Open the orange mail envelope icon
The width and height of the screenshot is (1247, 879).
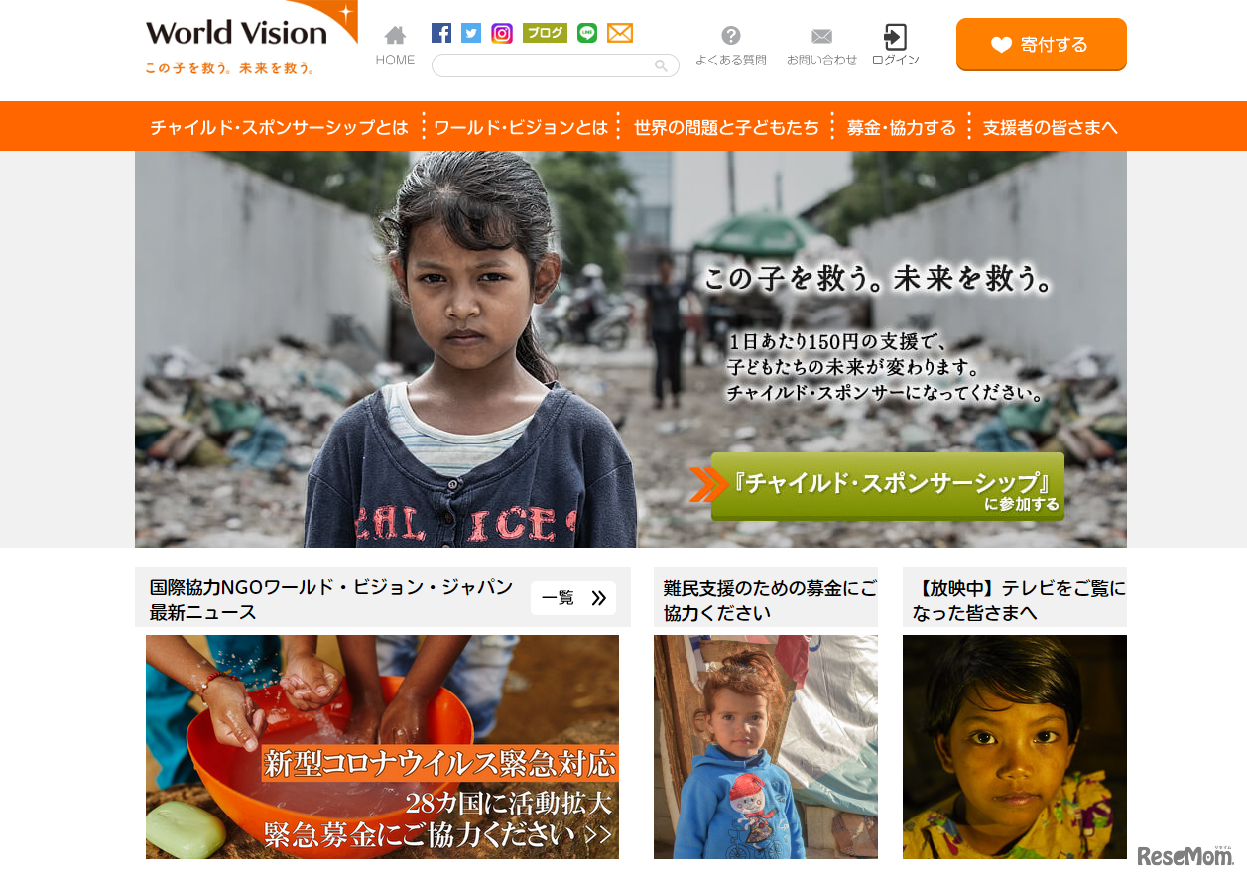pyautogui.click(x=620, y=33)
